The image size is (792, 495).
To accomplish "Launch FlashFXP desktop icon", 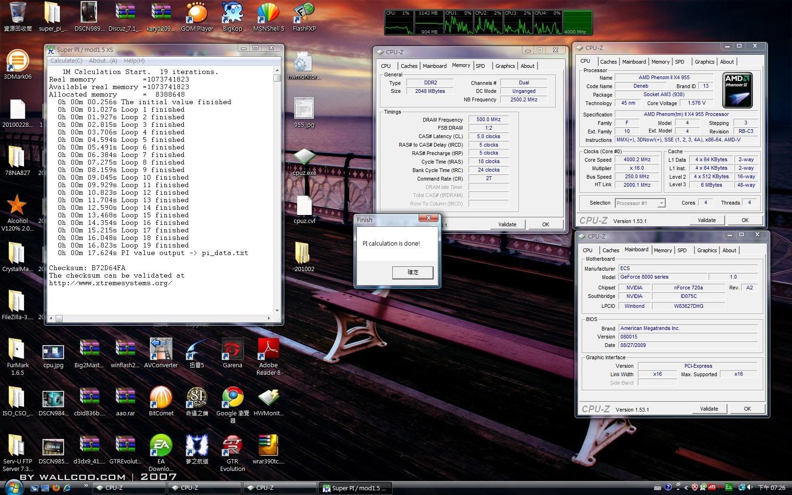I will (304, 16).
